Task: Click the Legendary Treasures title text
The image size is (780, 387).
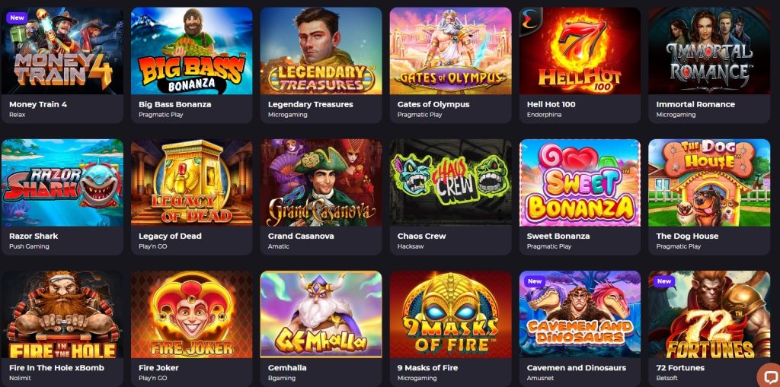Action: pyautogui.click(x=311, y=104)
